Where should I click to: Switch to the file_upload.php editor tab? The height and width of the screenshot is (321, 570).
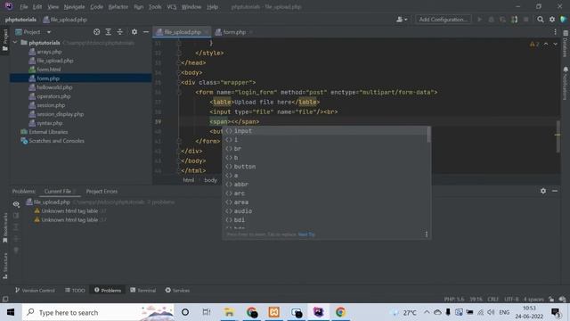click(x=182, y=32)
